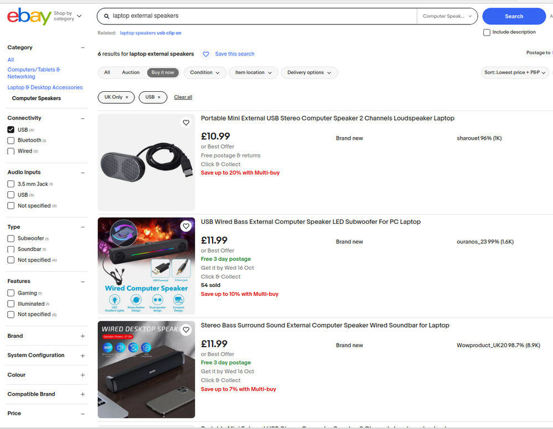Uncheck the USB connectivity filter
The height and width of the screenshot is (429, 553).
click(x=11, y=129)
